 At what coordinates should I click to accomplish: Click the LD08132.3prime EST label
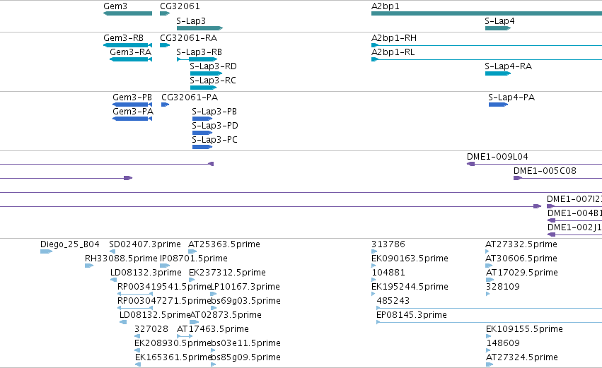tap(146, 273)
